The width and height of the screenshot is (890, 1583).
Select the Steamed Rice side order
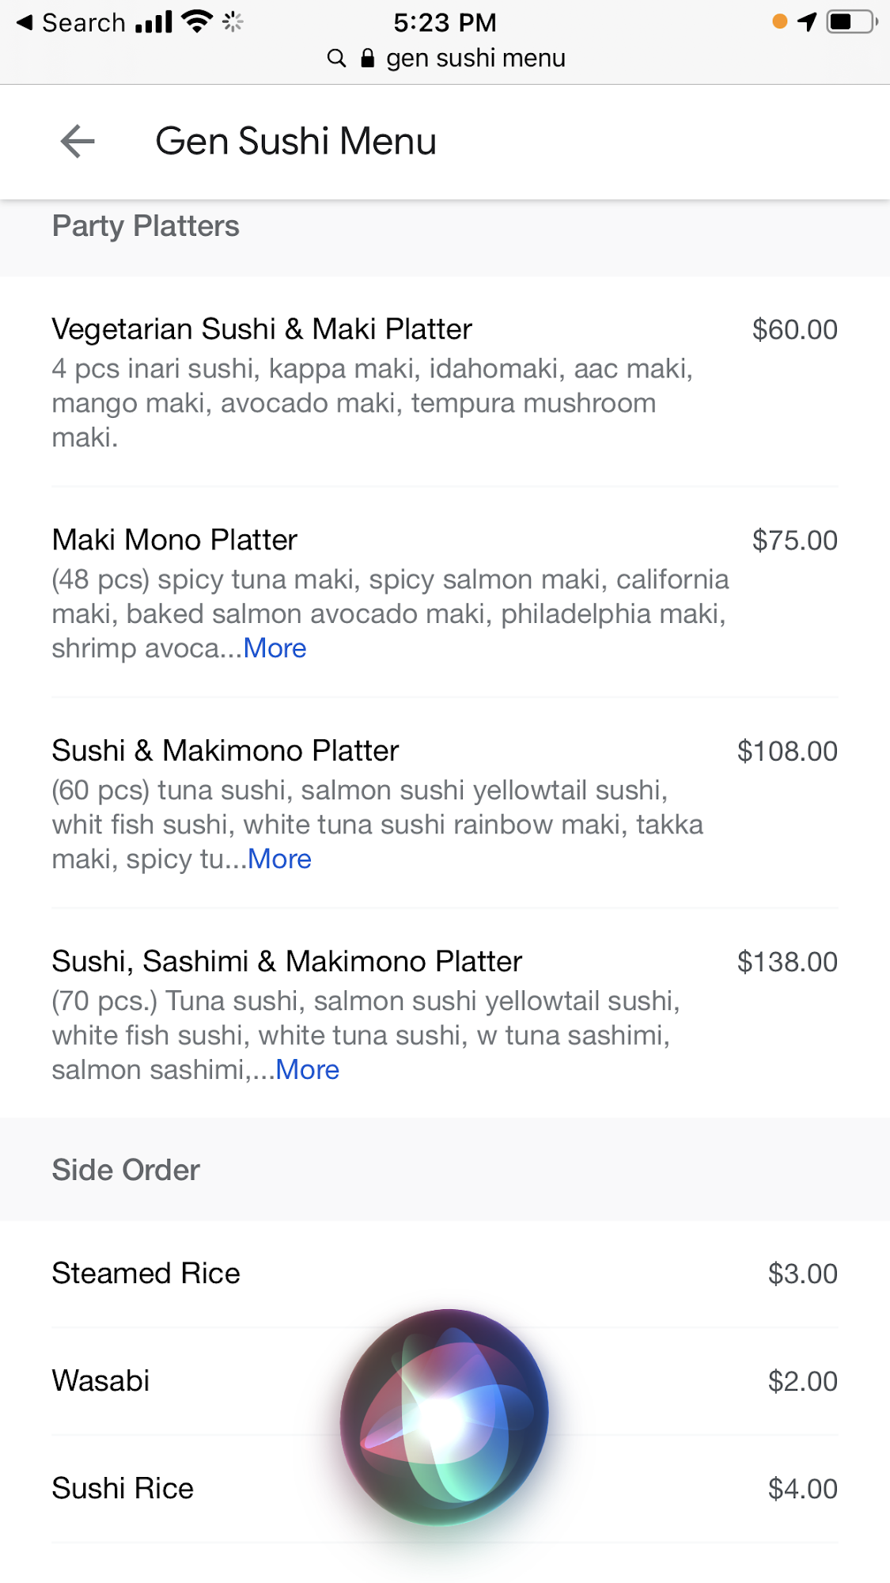point(146,1274)
